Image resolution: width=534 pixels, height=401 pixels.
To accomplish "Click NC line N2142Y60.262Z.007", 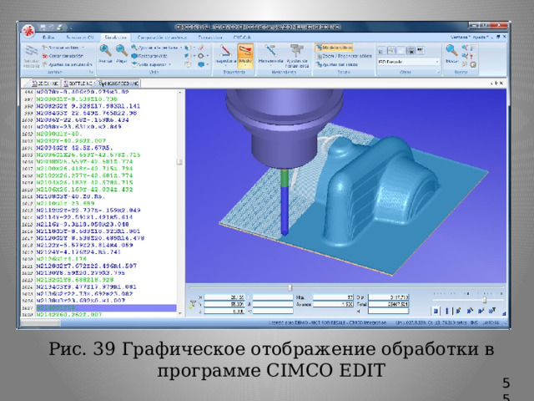I will point(68,314).
